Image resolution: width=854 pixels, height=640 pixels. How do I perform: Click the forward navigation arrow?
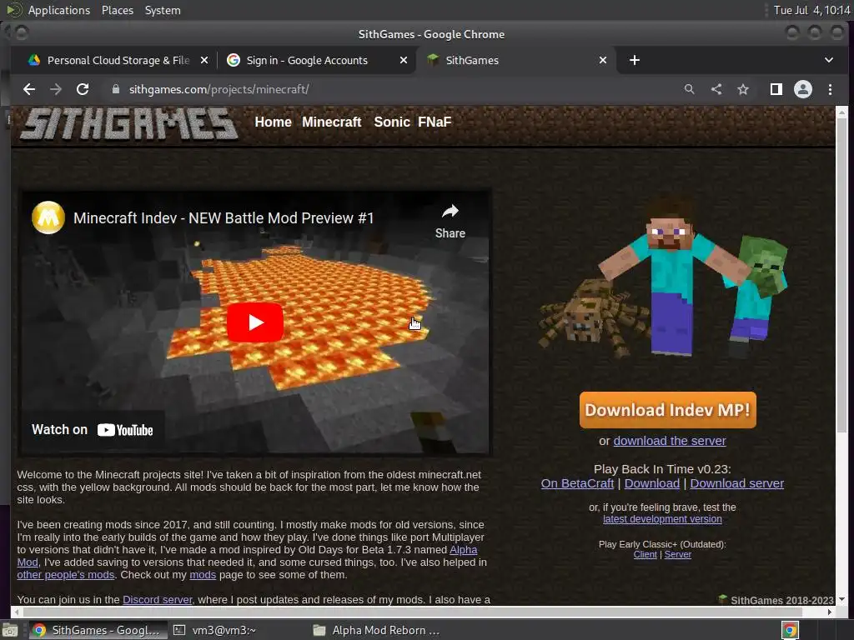56,89
